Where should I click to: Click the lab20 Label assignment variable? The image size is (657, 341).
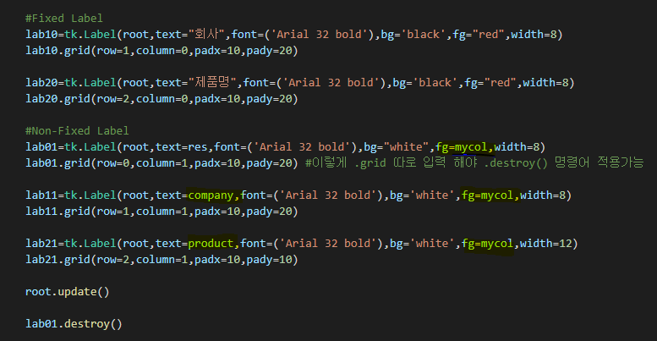tap(41, 83)
